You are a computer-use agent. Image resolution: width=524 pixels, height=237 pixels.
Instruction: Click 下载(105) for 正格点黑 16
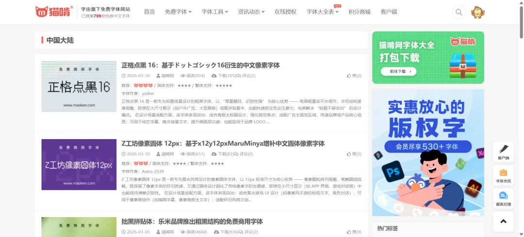coord(224,76)
